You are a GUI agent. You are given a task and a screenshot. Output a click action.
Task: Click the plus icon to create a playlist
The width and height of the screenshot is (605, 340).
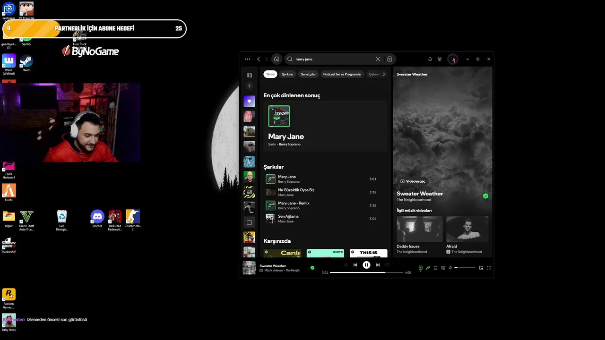click(x=249, y=86)
